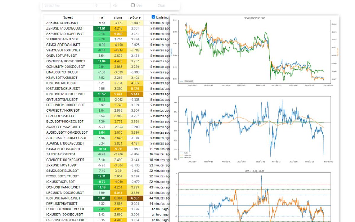355x222 pixels.
Task: Click the Spread column header
Action: [68, 17]
